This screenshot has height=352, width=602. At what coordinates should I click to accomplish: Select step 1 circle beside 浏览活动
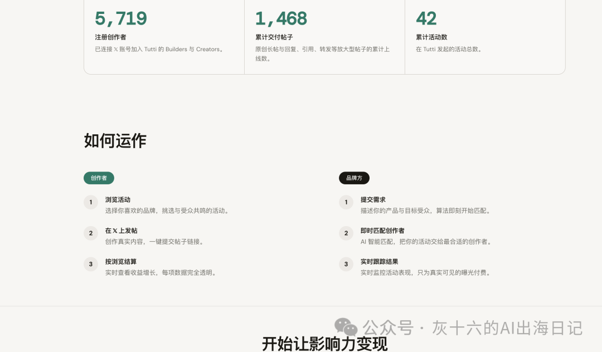point(91,202)
